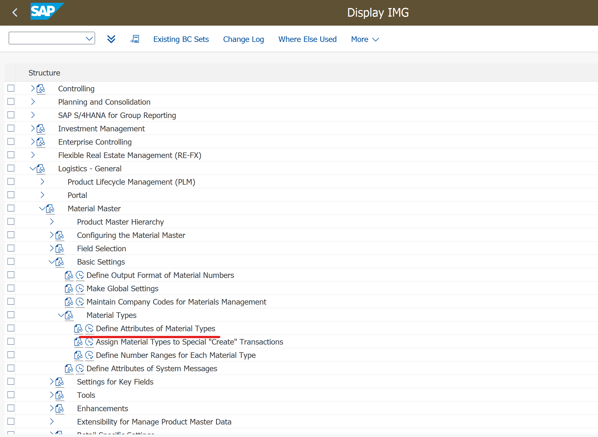598x437 pixels.
Task: Tick the checkbox for Tools row
Action: click(11, 395)
